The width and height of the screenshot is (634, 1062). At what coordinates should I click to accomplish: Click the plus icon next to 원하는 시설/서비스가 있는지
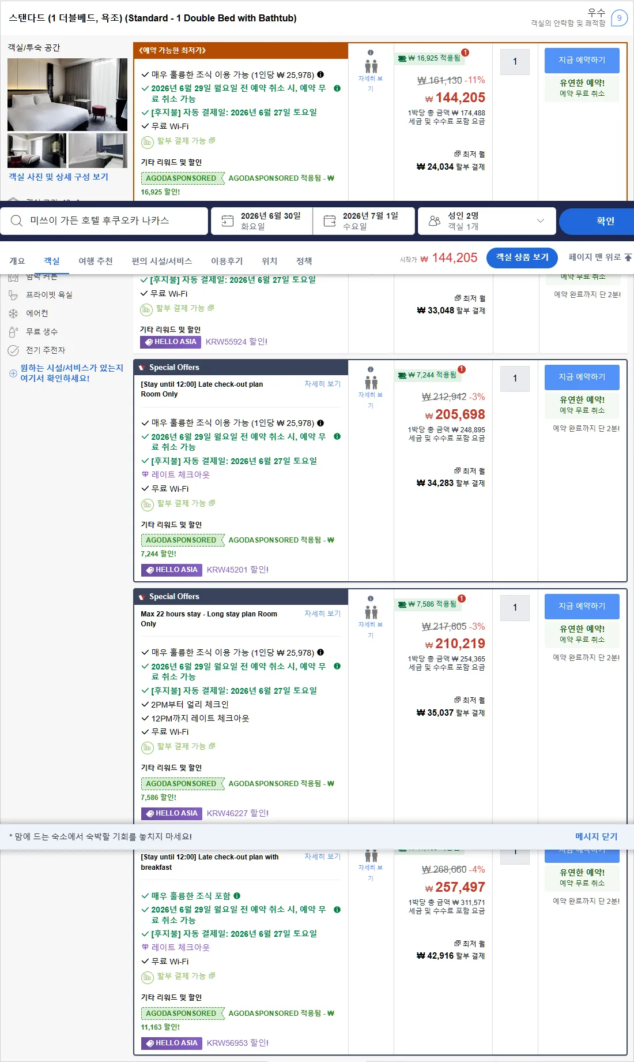13,373
